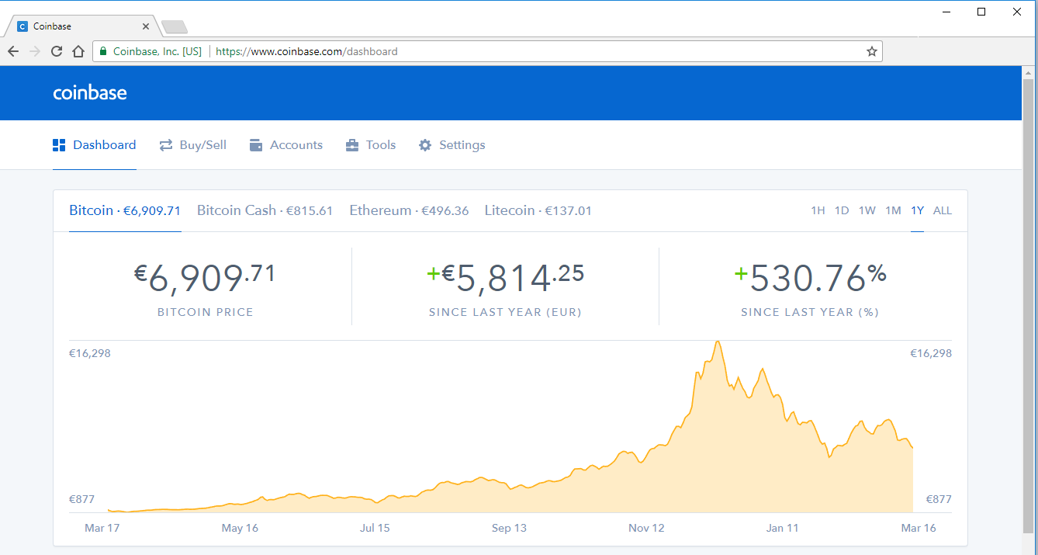The height and width of the screenshot is (555, 1038).
Task: Click the +530.76% percentage value
Action: (810, 279)
